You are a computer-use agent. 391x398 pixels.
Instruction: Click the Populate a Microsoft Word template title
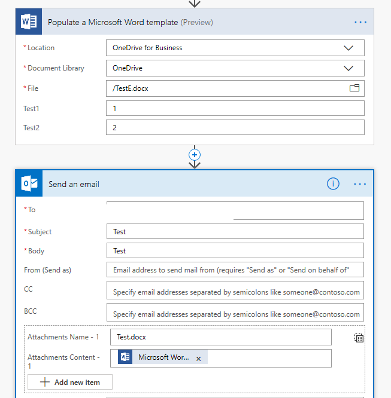coord(113,22)
